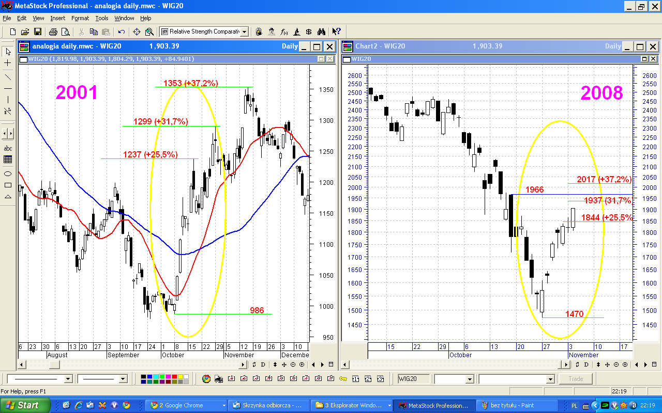Select the arrow pointer drawing tool
The height and width of the screenshot is (413, 662).
click(8, 52)
